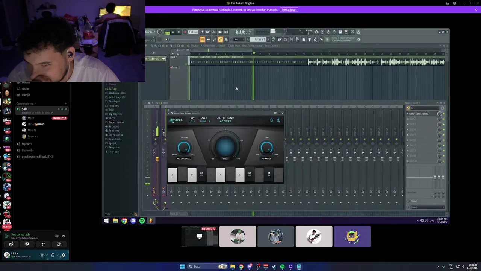Click the HELP menu in FL Studio
Screen dimensions: 481x271
pos(153,32)
